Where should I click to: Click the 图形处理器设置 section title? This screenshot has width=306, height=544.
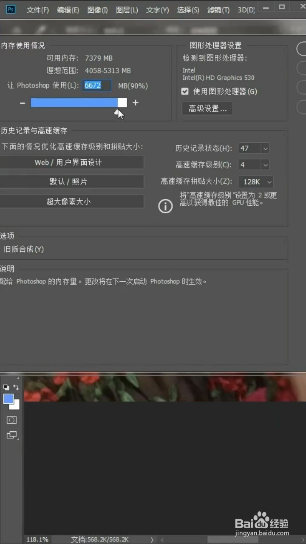tap(215, 45)
